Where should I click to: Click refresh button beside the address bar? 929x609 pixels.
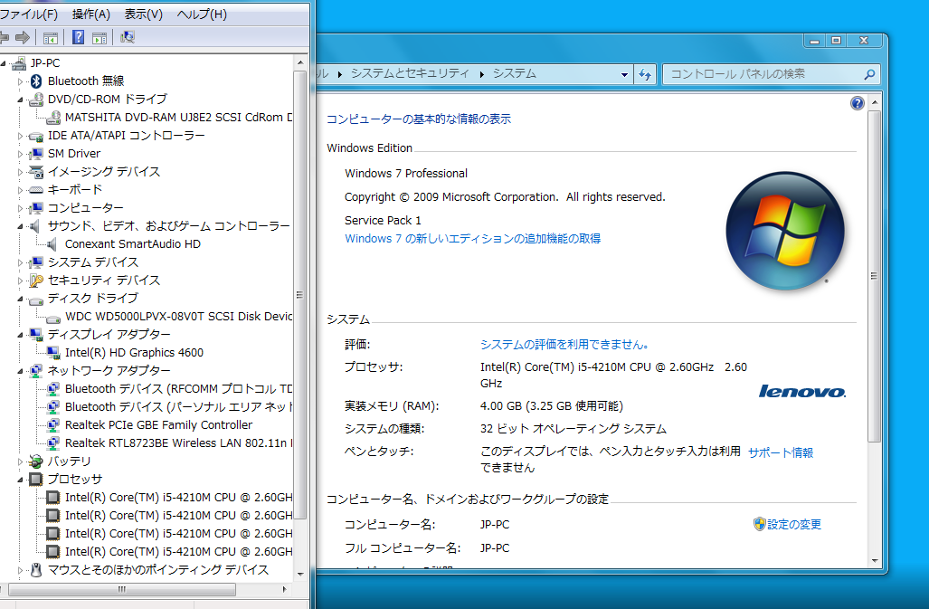point(645,74)
